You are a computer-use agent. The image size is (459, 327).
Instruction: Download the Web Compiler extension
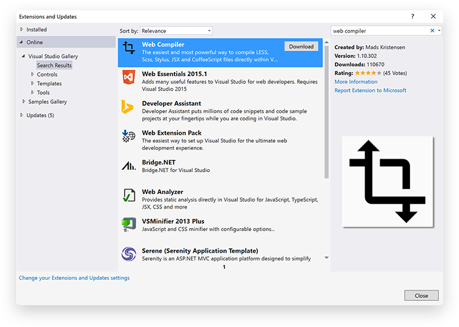click(301, 47)
